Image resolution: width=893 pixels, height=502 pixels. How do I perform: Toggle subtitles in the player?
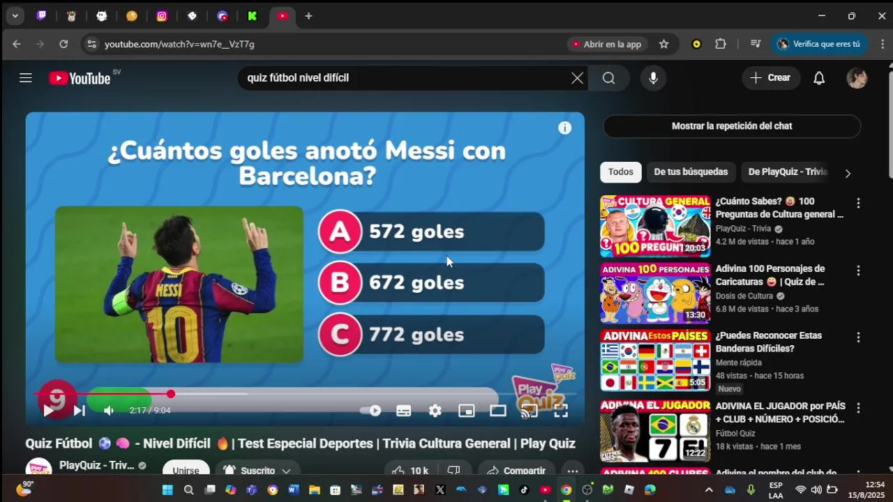pos(403,411)
